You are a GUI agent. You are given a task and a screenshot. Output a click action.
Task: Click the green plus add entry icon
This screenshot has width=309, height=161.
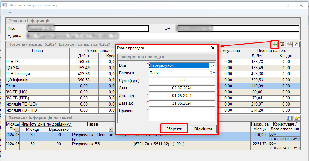click(275, 45)
